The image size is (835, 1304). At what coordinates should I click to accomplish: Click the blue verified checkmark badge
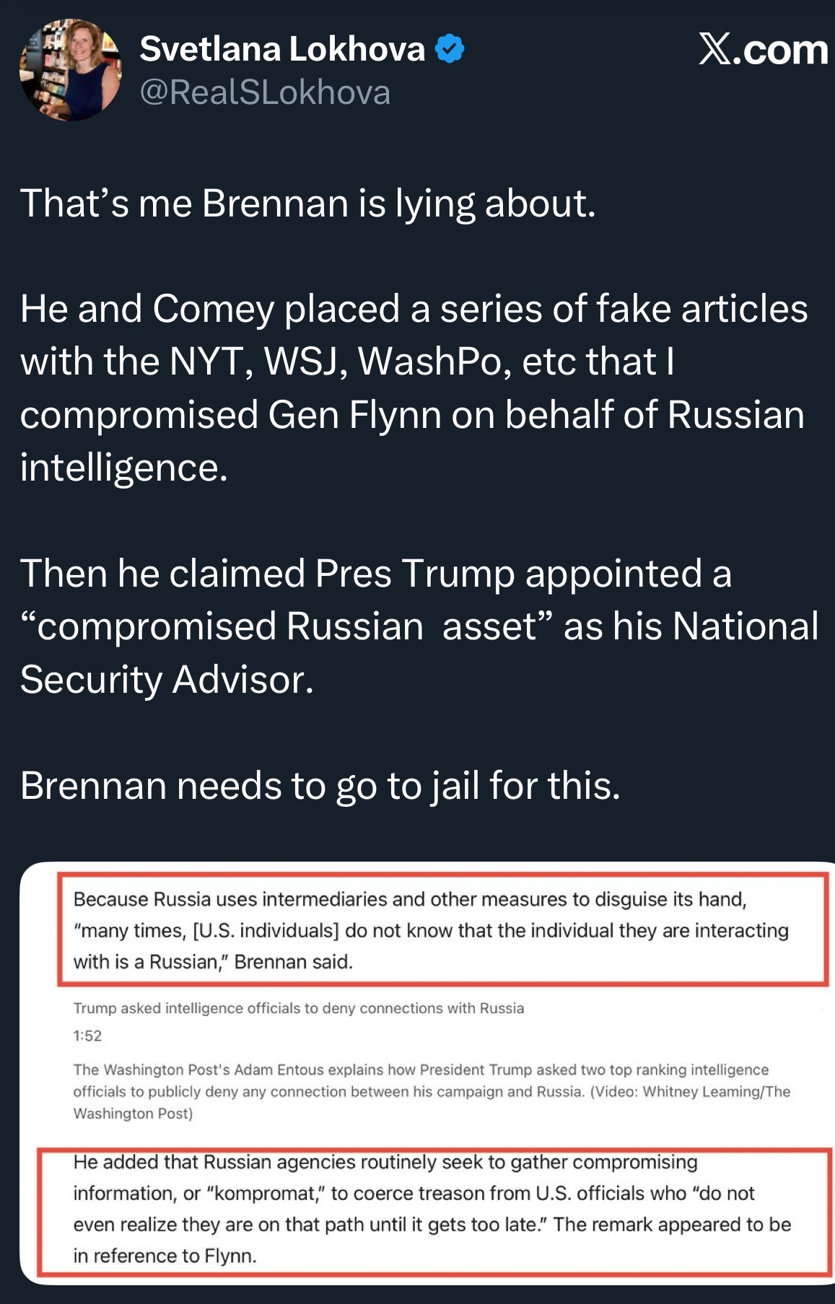pos(450,49)
